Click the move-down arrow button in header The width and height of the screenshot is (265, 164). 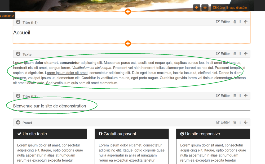coord(205,8)
